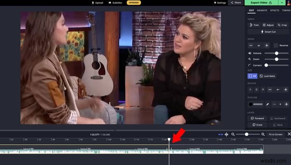Decrease playback speed with minus button
The width and height of the screenshot is (291, 165).
coord(251,45)
